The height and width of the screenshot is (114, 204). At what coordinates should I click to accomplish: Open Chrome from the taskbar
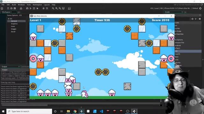click(x=75, y=111)
